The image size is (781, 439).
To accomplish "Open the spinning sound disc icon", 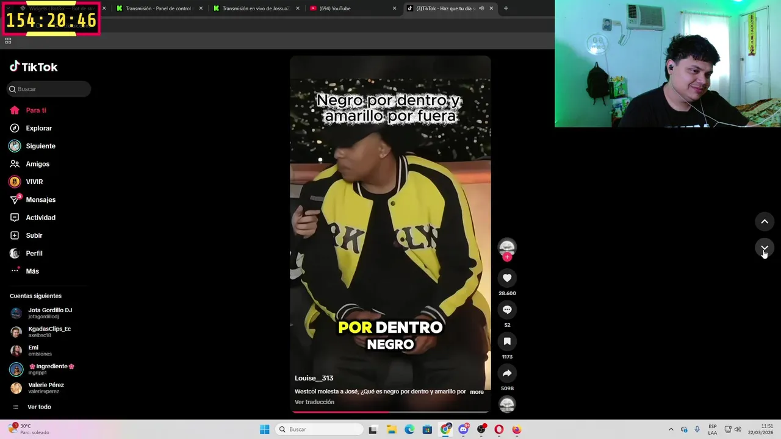I will coord(507,404).
